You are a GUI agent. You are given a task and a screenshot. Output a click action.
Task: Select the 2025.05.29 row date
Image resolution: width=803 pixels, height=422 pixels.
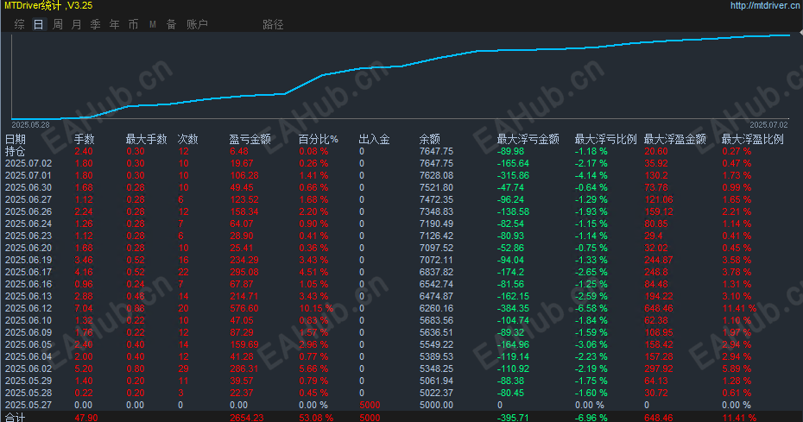coord(28,381)
